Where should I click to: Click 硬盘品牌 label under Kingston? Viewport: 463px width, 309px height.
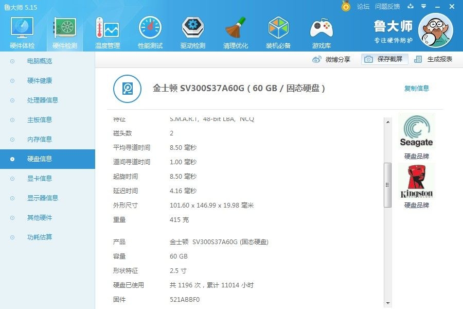pyautogui.click(x=416, y=205)
